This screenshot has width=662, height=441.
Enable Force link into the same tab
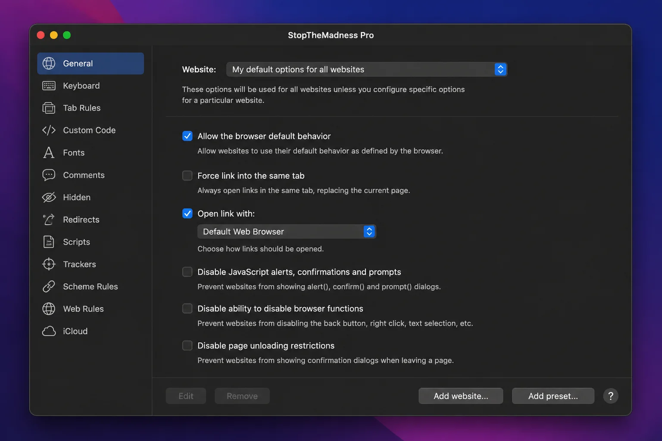click(187, 176)
